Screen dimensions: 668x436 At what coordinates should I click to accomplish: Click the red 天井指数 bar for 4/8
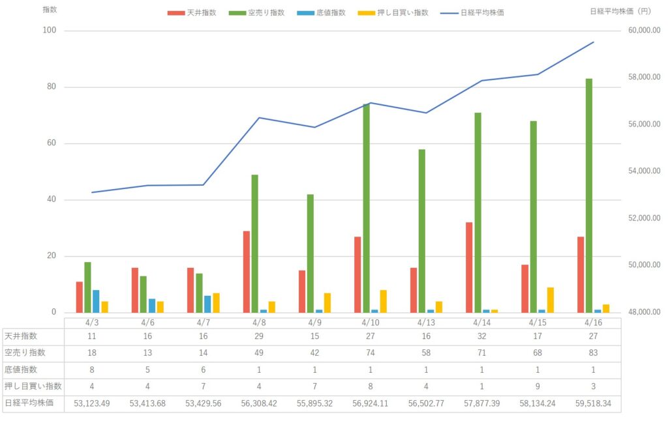[x=247, y=272]
